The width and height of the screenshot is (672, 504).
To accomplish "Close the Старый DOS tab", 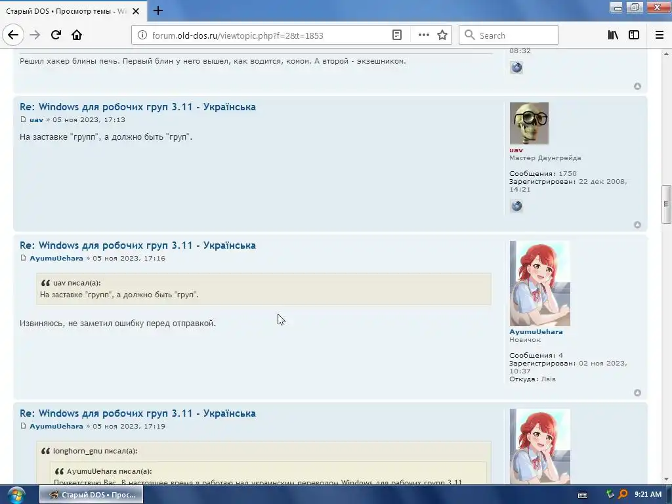I will pos(136,11).
